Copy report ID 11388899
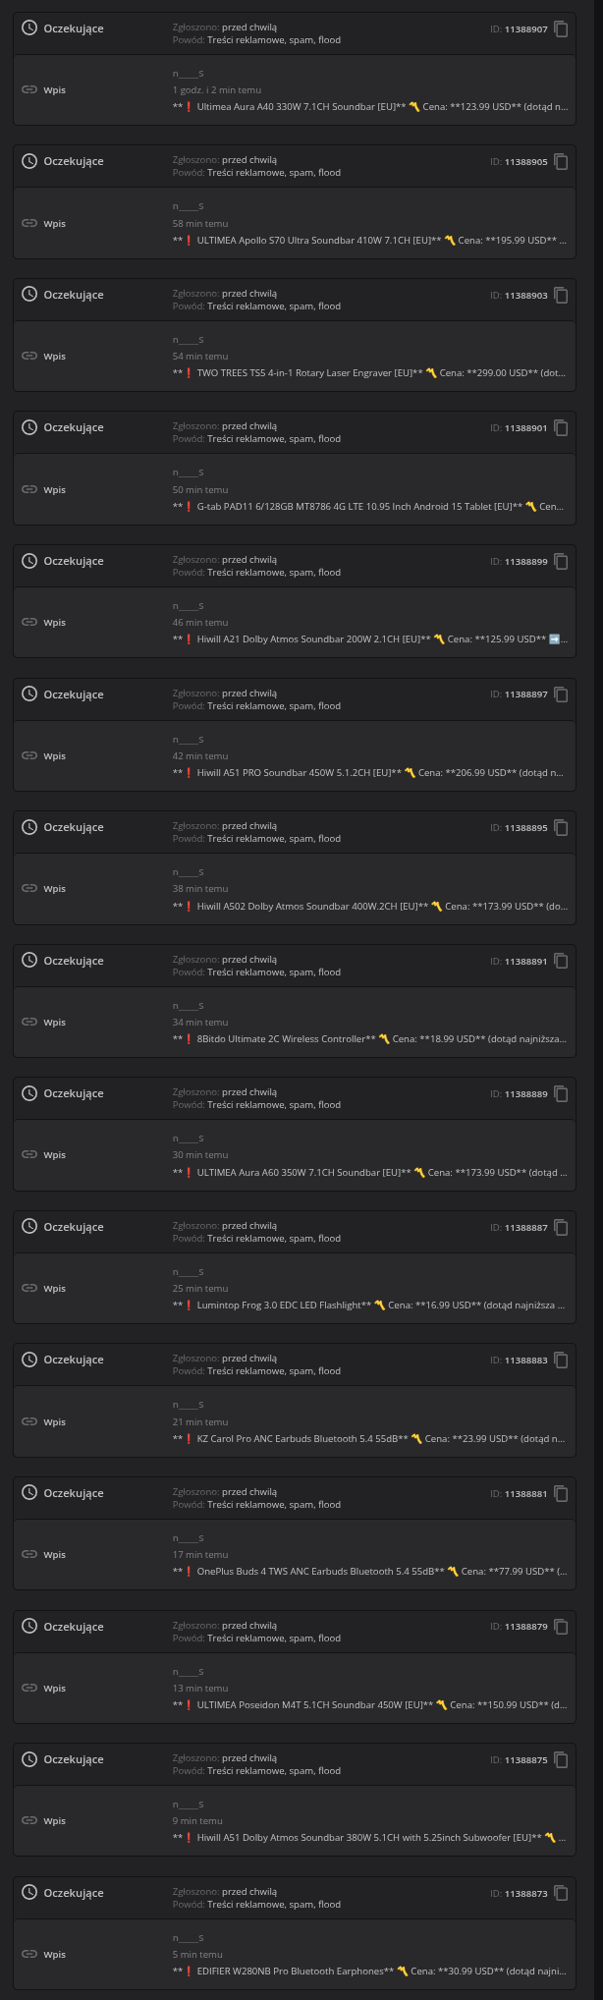This screenshot has height=2000, width=603. 561,562
